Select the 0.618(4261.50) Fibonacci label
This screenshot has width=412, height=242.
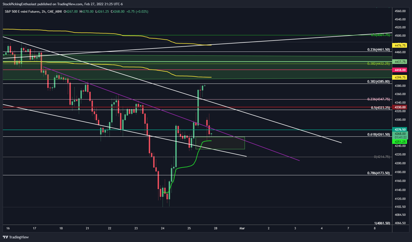379,135
